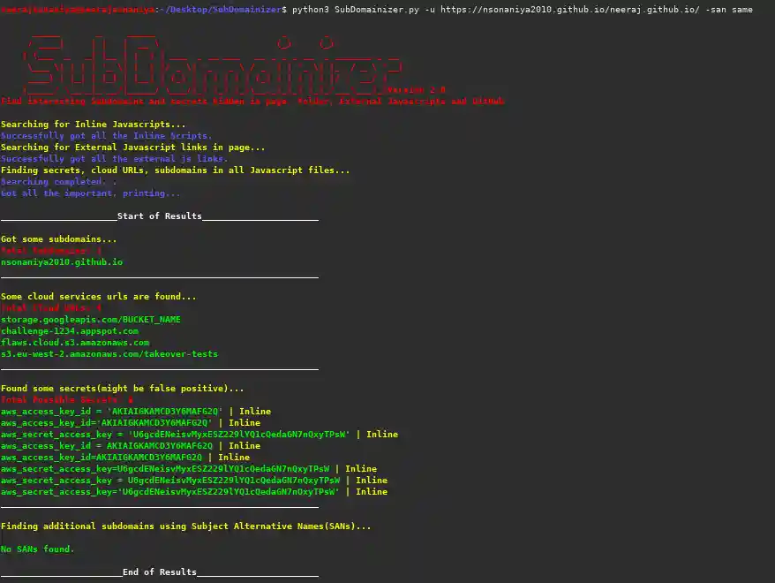
Task: Click the red 'Total Possible Secrets' count line
Action: click(67, 399)
